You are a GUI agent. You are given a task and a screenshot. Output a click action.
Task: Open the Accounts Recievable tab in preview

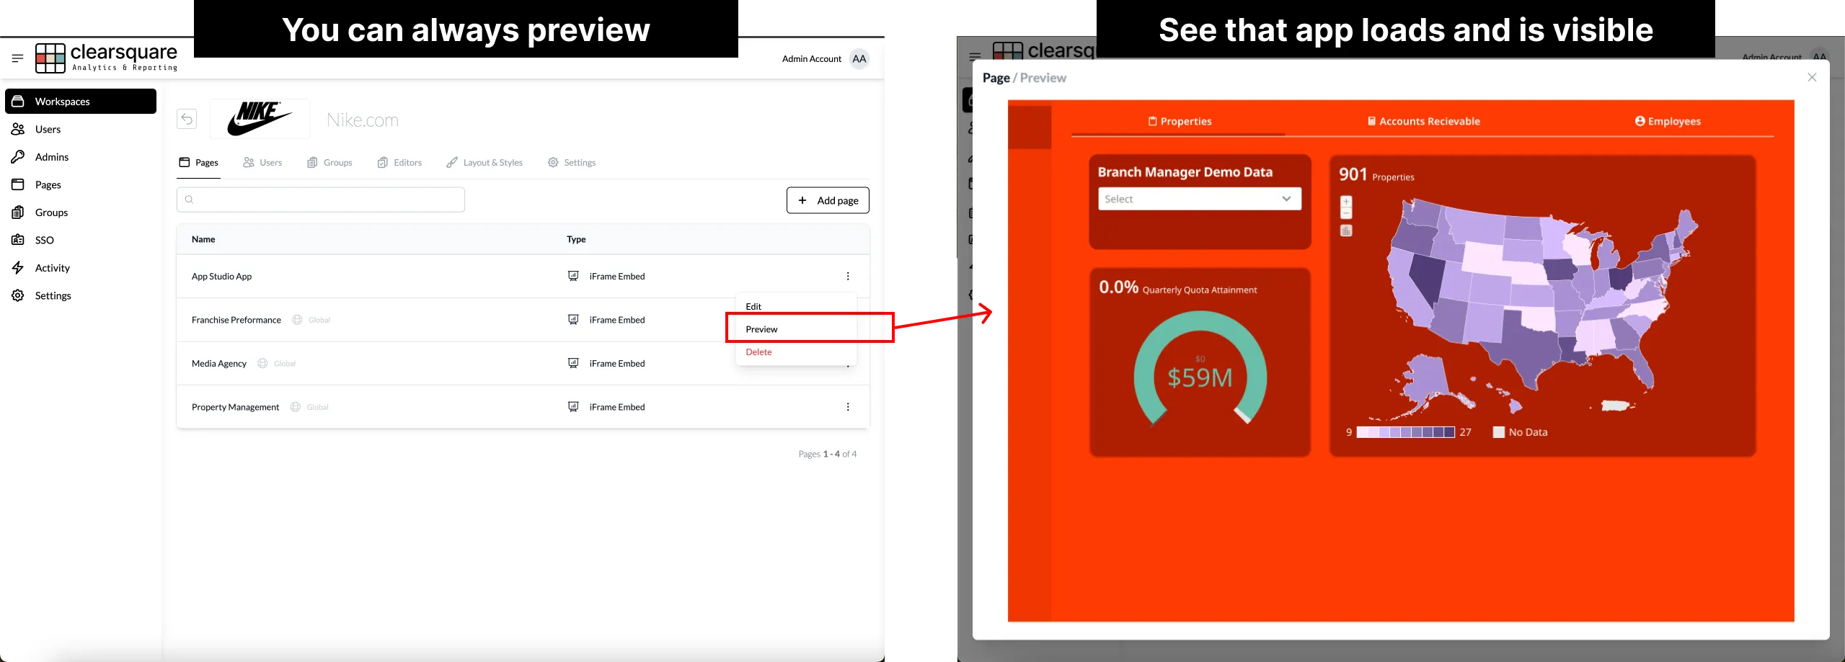(x=1424, y=122)
